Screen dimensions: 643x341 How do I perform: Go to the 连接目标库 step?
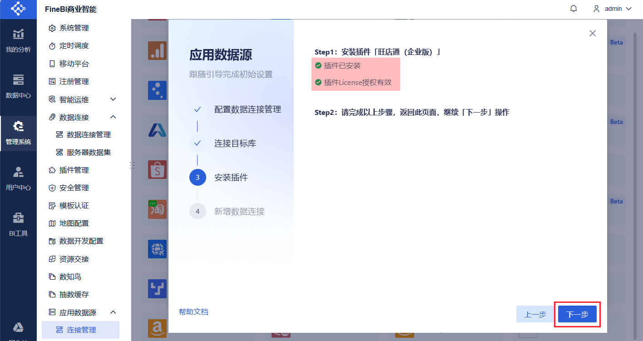coord(235,143)
